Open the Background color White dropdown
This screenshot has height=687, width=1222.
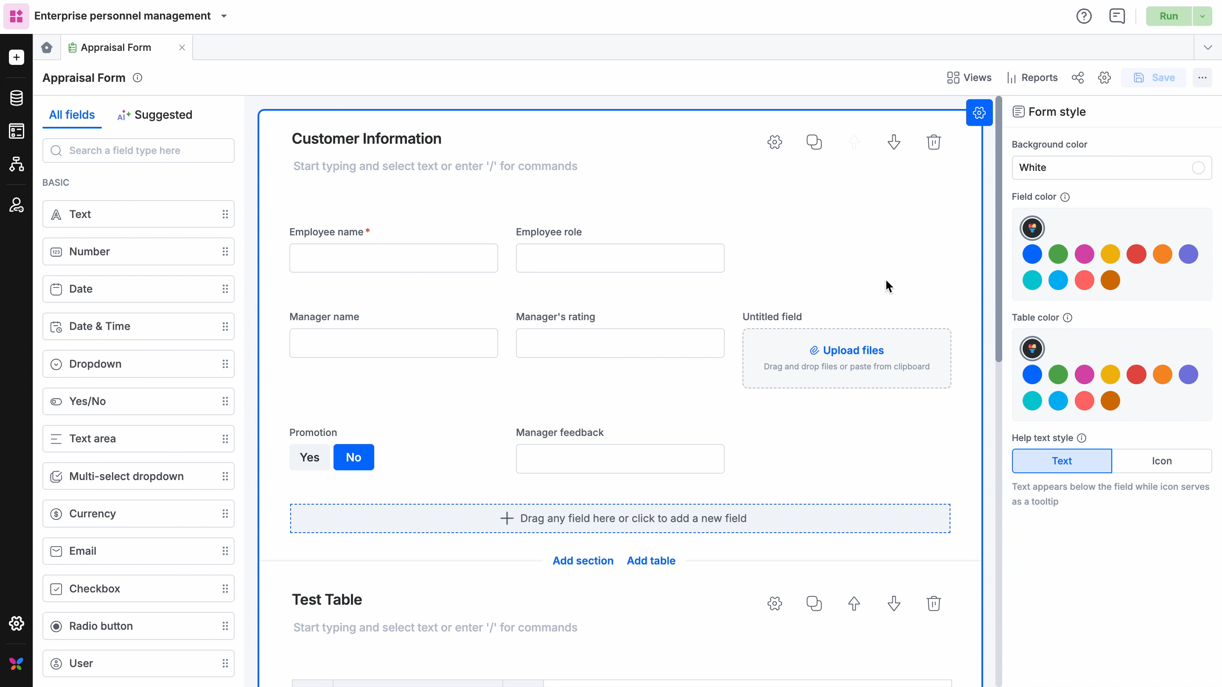[1112, 168]
